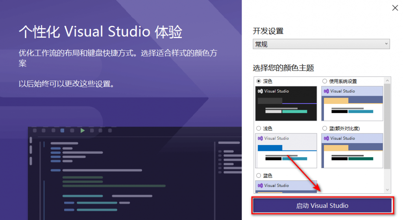Click the blue extra contrast preview thumbnail
The width and height of the screenshot is (403, 220).
point(352,151)
